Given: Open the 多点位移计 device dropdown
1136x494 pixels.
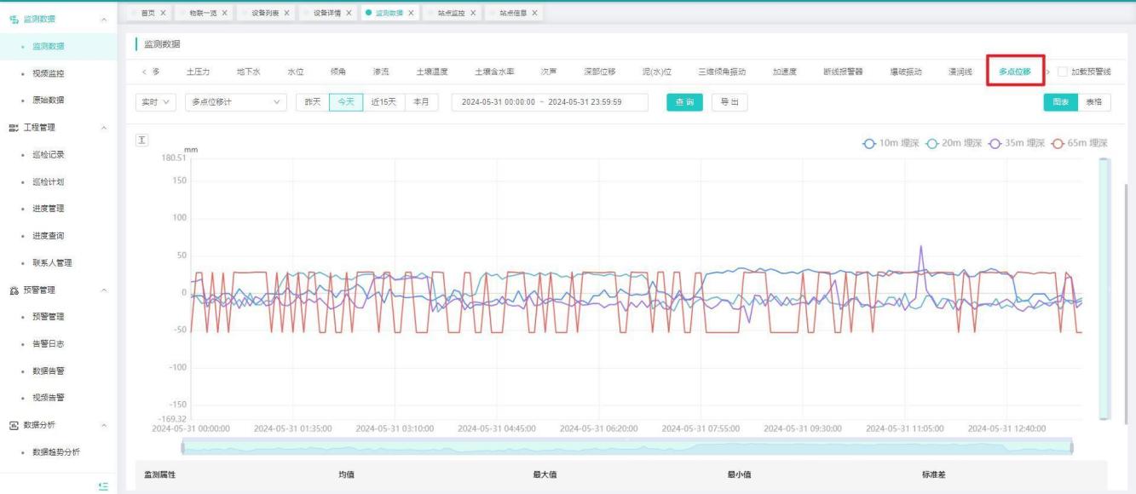Looking at the screenshot, I should tap(235, 102).
